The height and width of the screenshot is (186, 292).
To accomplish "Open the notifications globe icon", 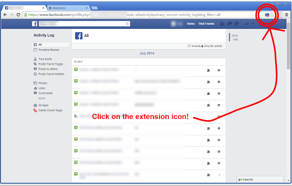I will [236, 24].
